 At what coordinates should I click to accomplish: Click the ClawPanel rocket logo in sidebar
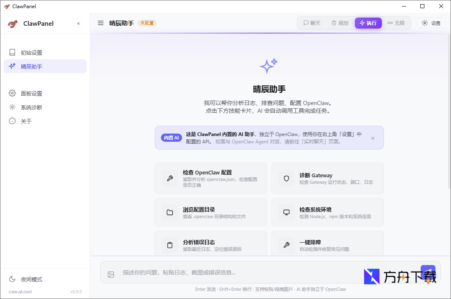click(12, 23)
